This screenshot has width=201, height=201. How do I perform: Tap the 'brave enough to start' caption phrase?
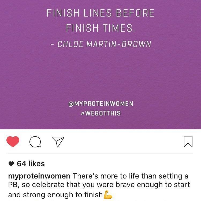pyautogui.click(x=153, y=185)
